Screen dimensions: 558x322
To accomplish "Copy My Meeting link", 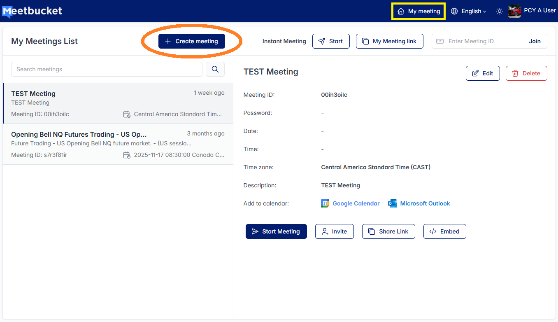I will pyautogui.click(x=389, y=41).
